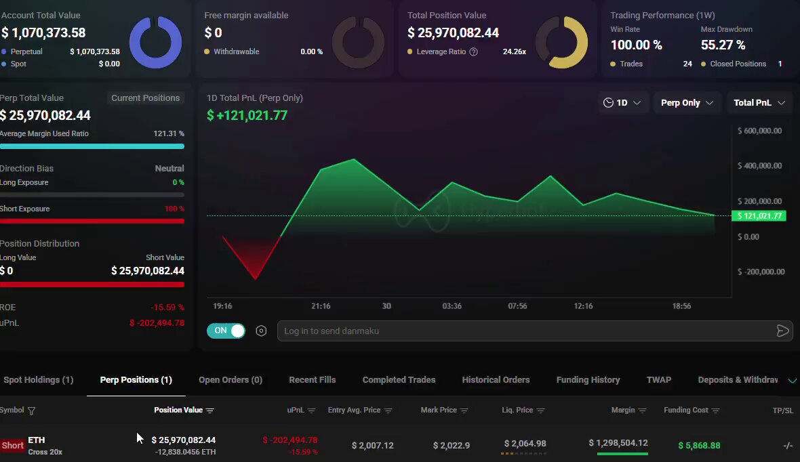800x462 pixels.
Task: Click the Symbol column filter funnel icon
Action: click(x=32, y=411)
